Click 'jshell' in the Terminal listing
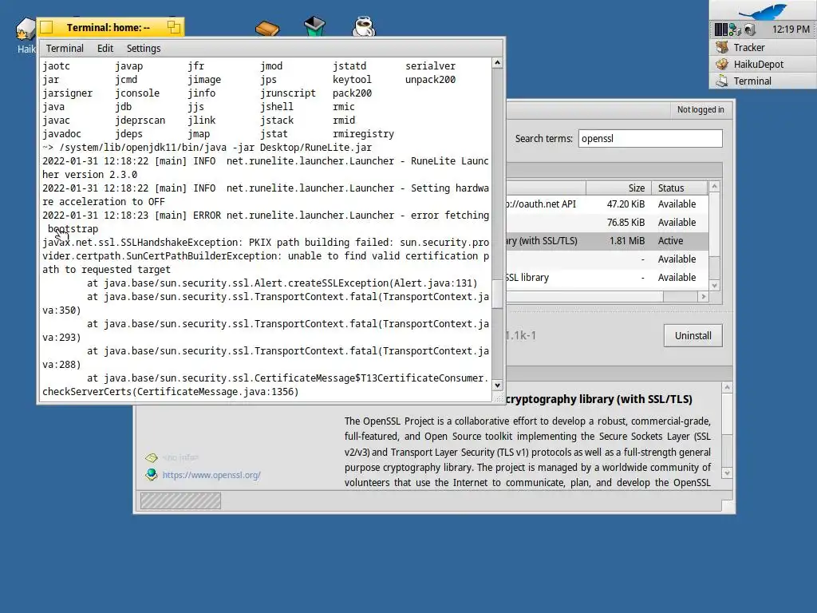Image resolution: width=817 pixels, height=613 pixels. (277, 106)
